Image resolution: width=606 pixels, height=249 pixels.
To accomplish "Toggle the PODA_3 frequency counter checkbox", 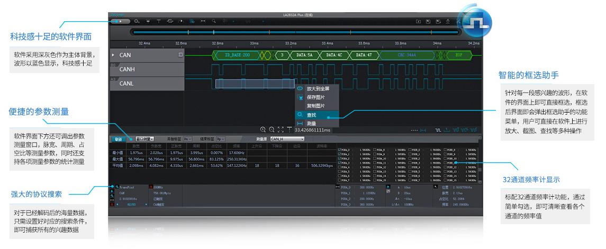I will (339, 163).
